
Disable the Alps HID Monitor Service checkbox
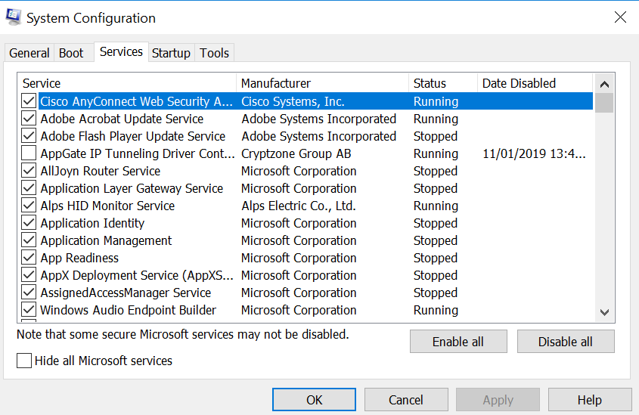coord(29,206)
